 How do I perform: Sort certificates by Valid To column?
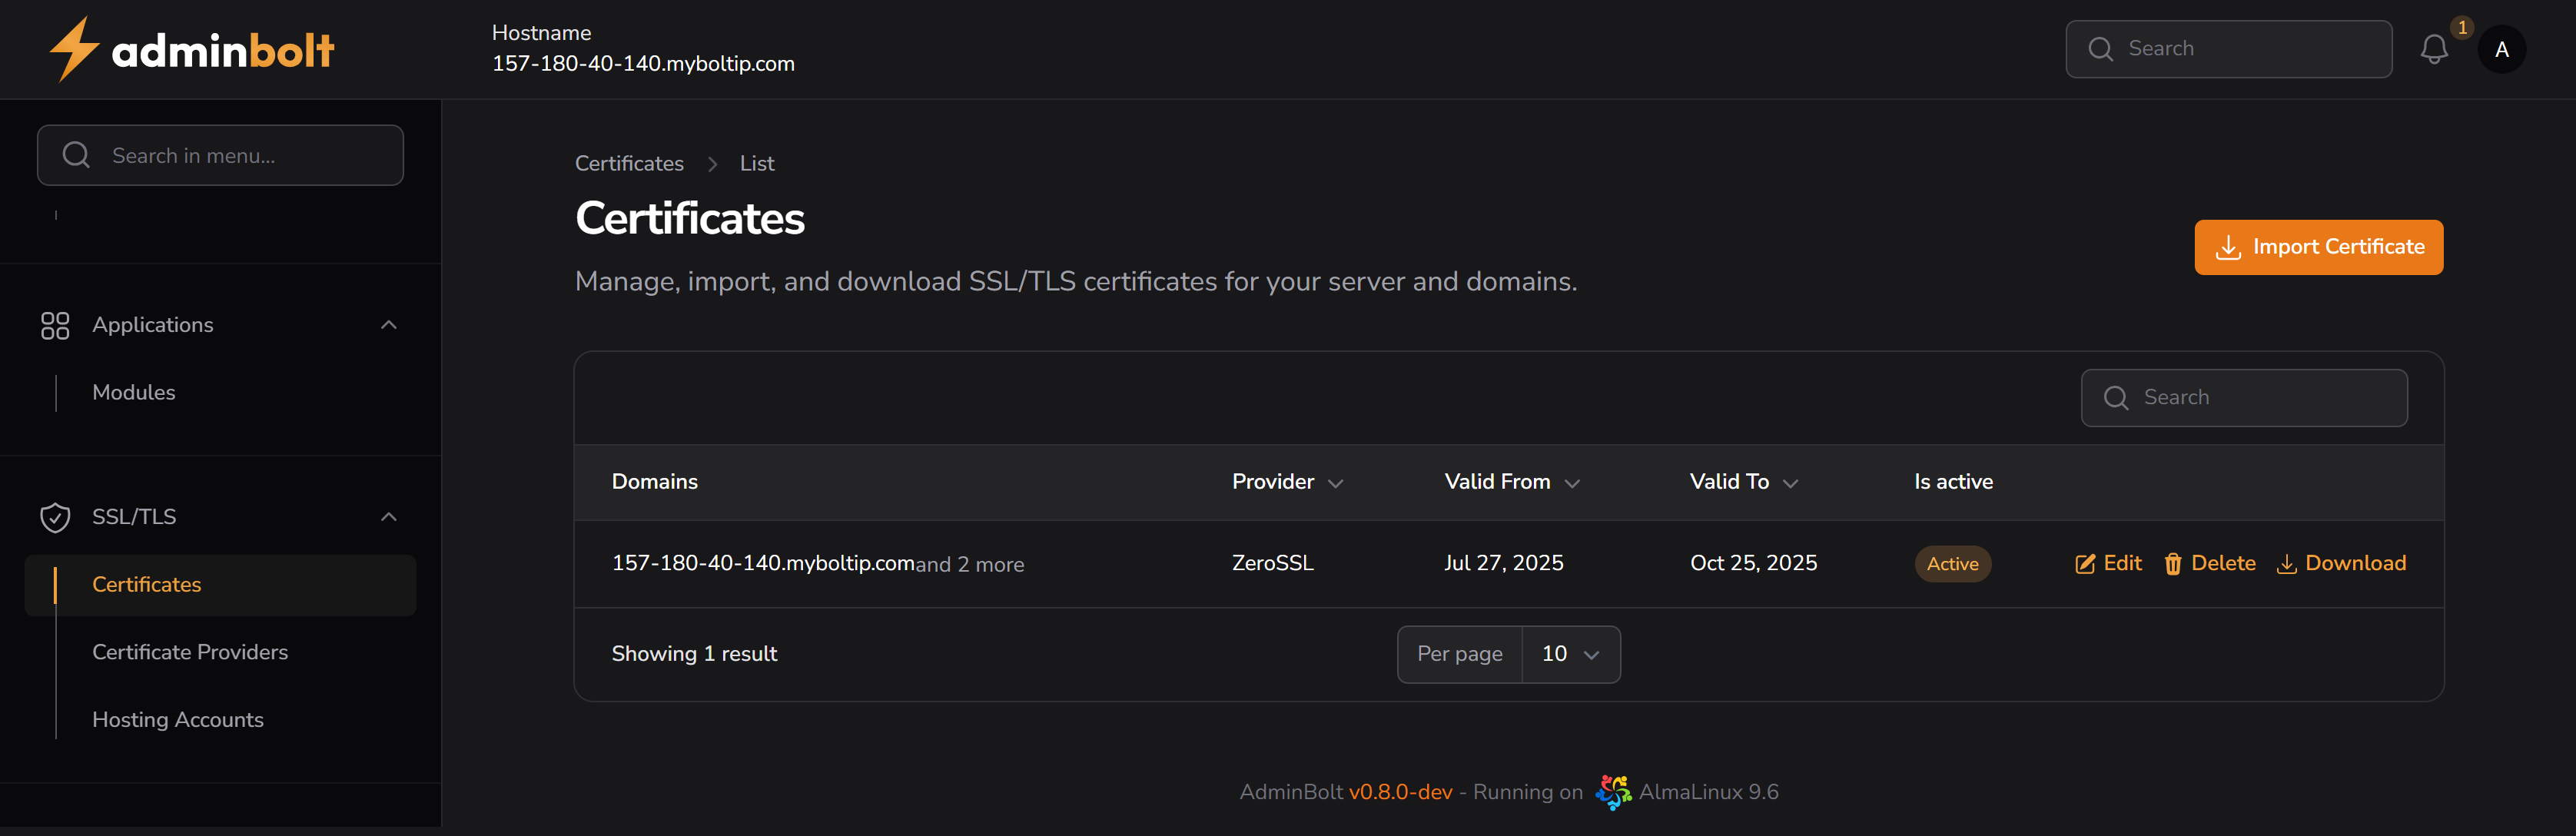tap(1790, 483)
